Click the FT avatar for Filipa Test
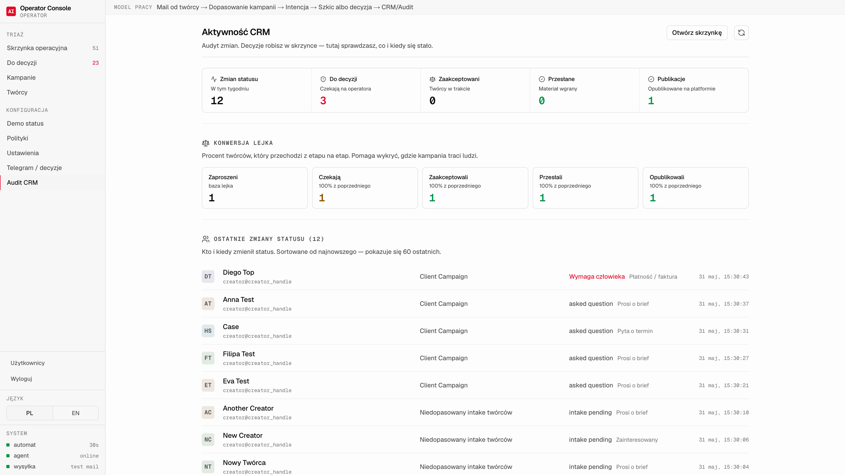Image resolution: width=845 pixels, height=475 pixels. tap(208, 358)
